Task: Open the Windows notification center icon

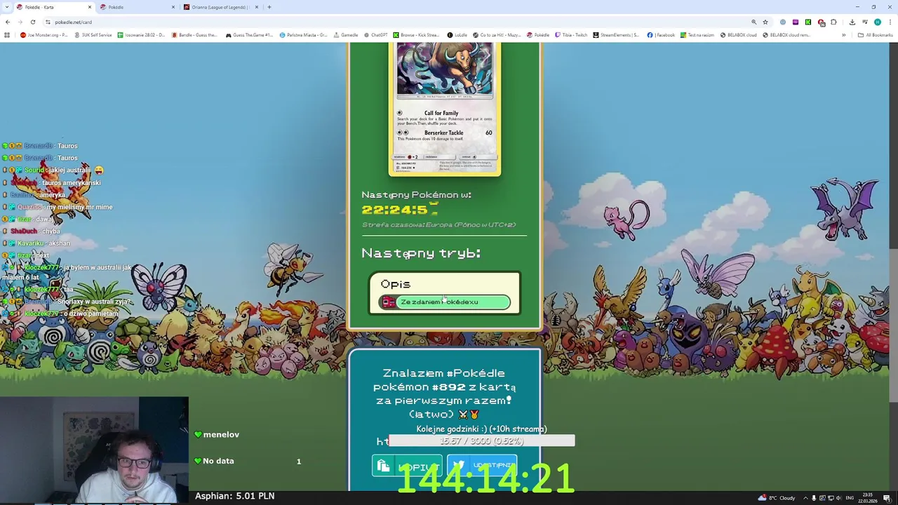Action: coord(887,498)
